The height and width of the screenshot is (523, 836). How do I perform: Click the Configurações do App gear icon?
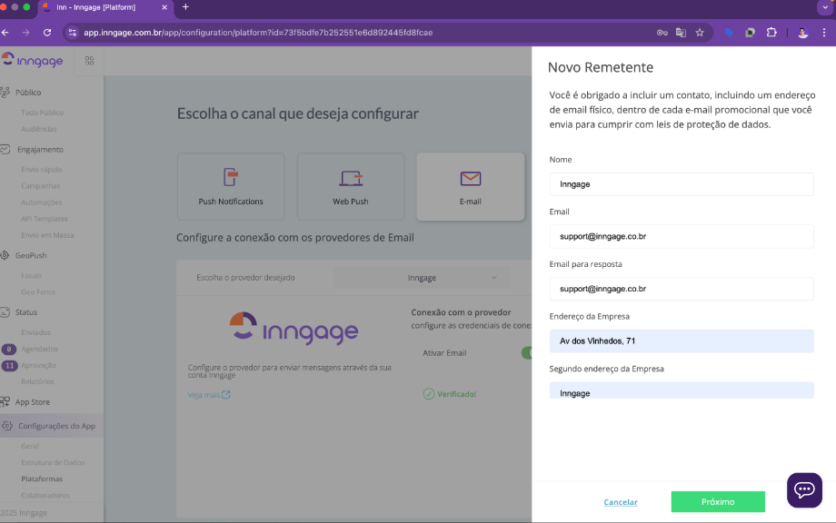point(7,426)
